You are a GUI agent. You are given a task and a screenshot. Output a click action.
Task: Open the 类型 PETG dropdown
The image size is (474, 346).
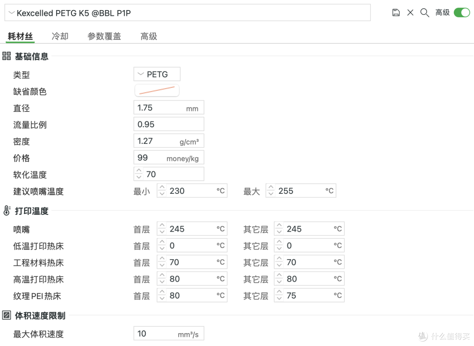pyautogui.click(x=157, y=74)
